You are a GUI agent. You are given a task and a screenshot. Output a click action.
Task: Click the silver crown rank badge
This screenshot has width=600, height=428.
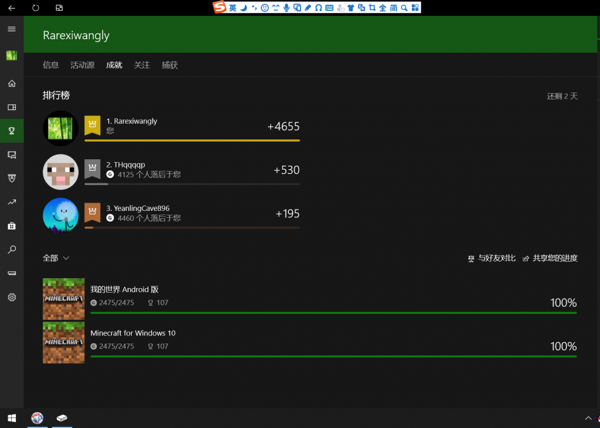tap(92, 169)
